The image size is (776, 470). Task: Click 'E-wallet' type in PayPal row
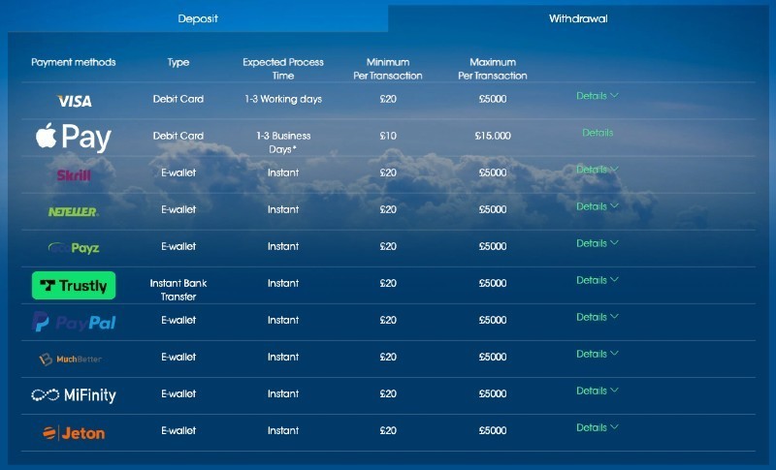pos(178,320)
